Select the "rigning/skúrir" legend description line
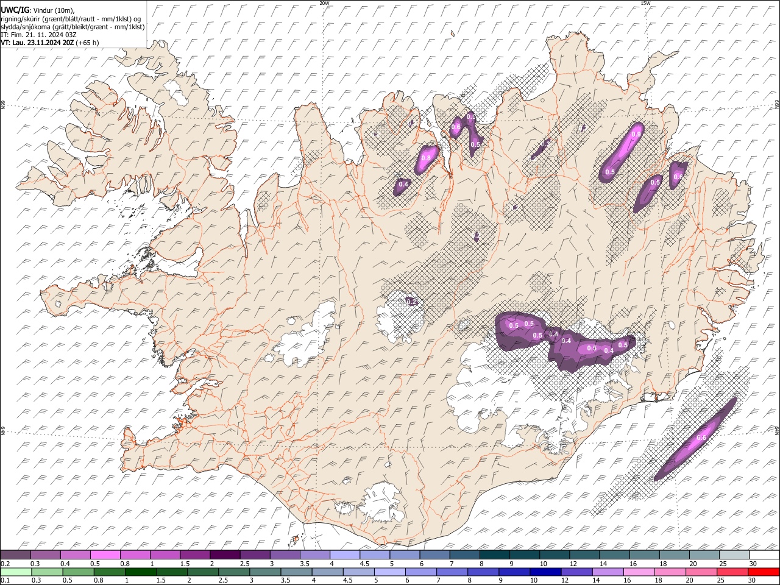The width and height of the screenshot is (780, 585). [x=71, y=18]
